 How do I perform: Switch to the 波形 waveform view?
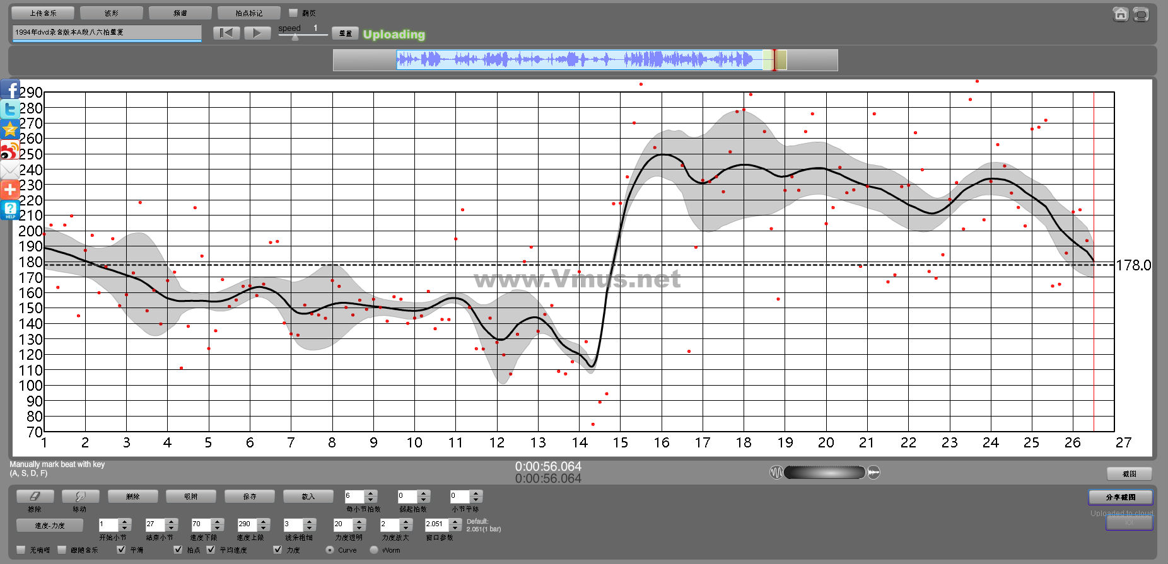pos(112,13)
